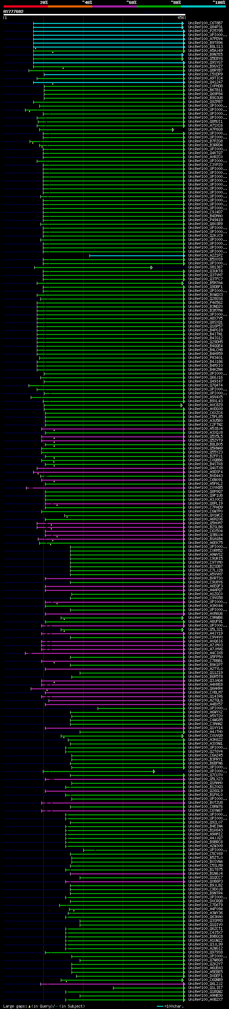Screen dimensions: 229x1009
Task: Open hit UniRef100_Q8MUI1
Action: (x=205, y=121)
